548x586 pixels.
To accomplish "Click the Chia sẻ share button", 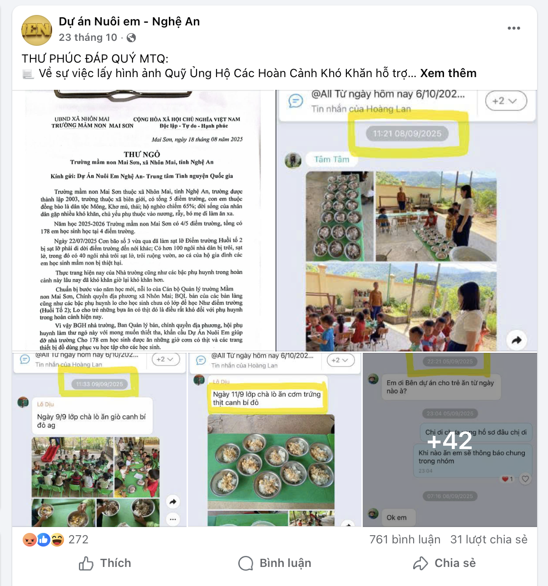I will coord(444,563).
